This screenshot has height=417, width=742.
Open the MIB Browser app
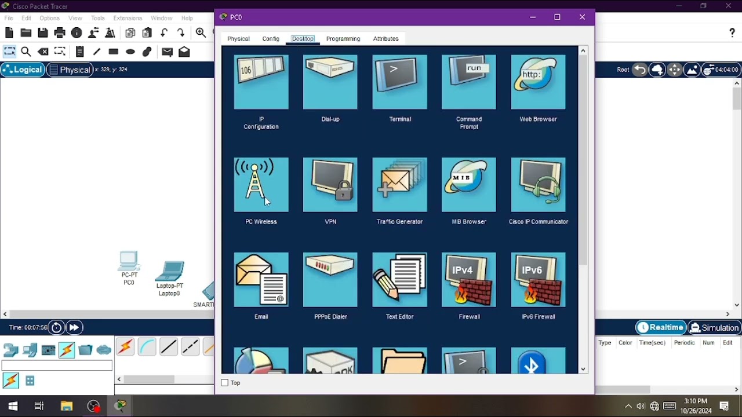(469, 185)
